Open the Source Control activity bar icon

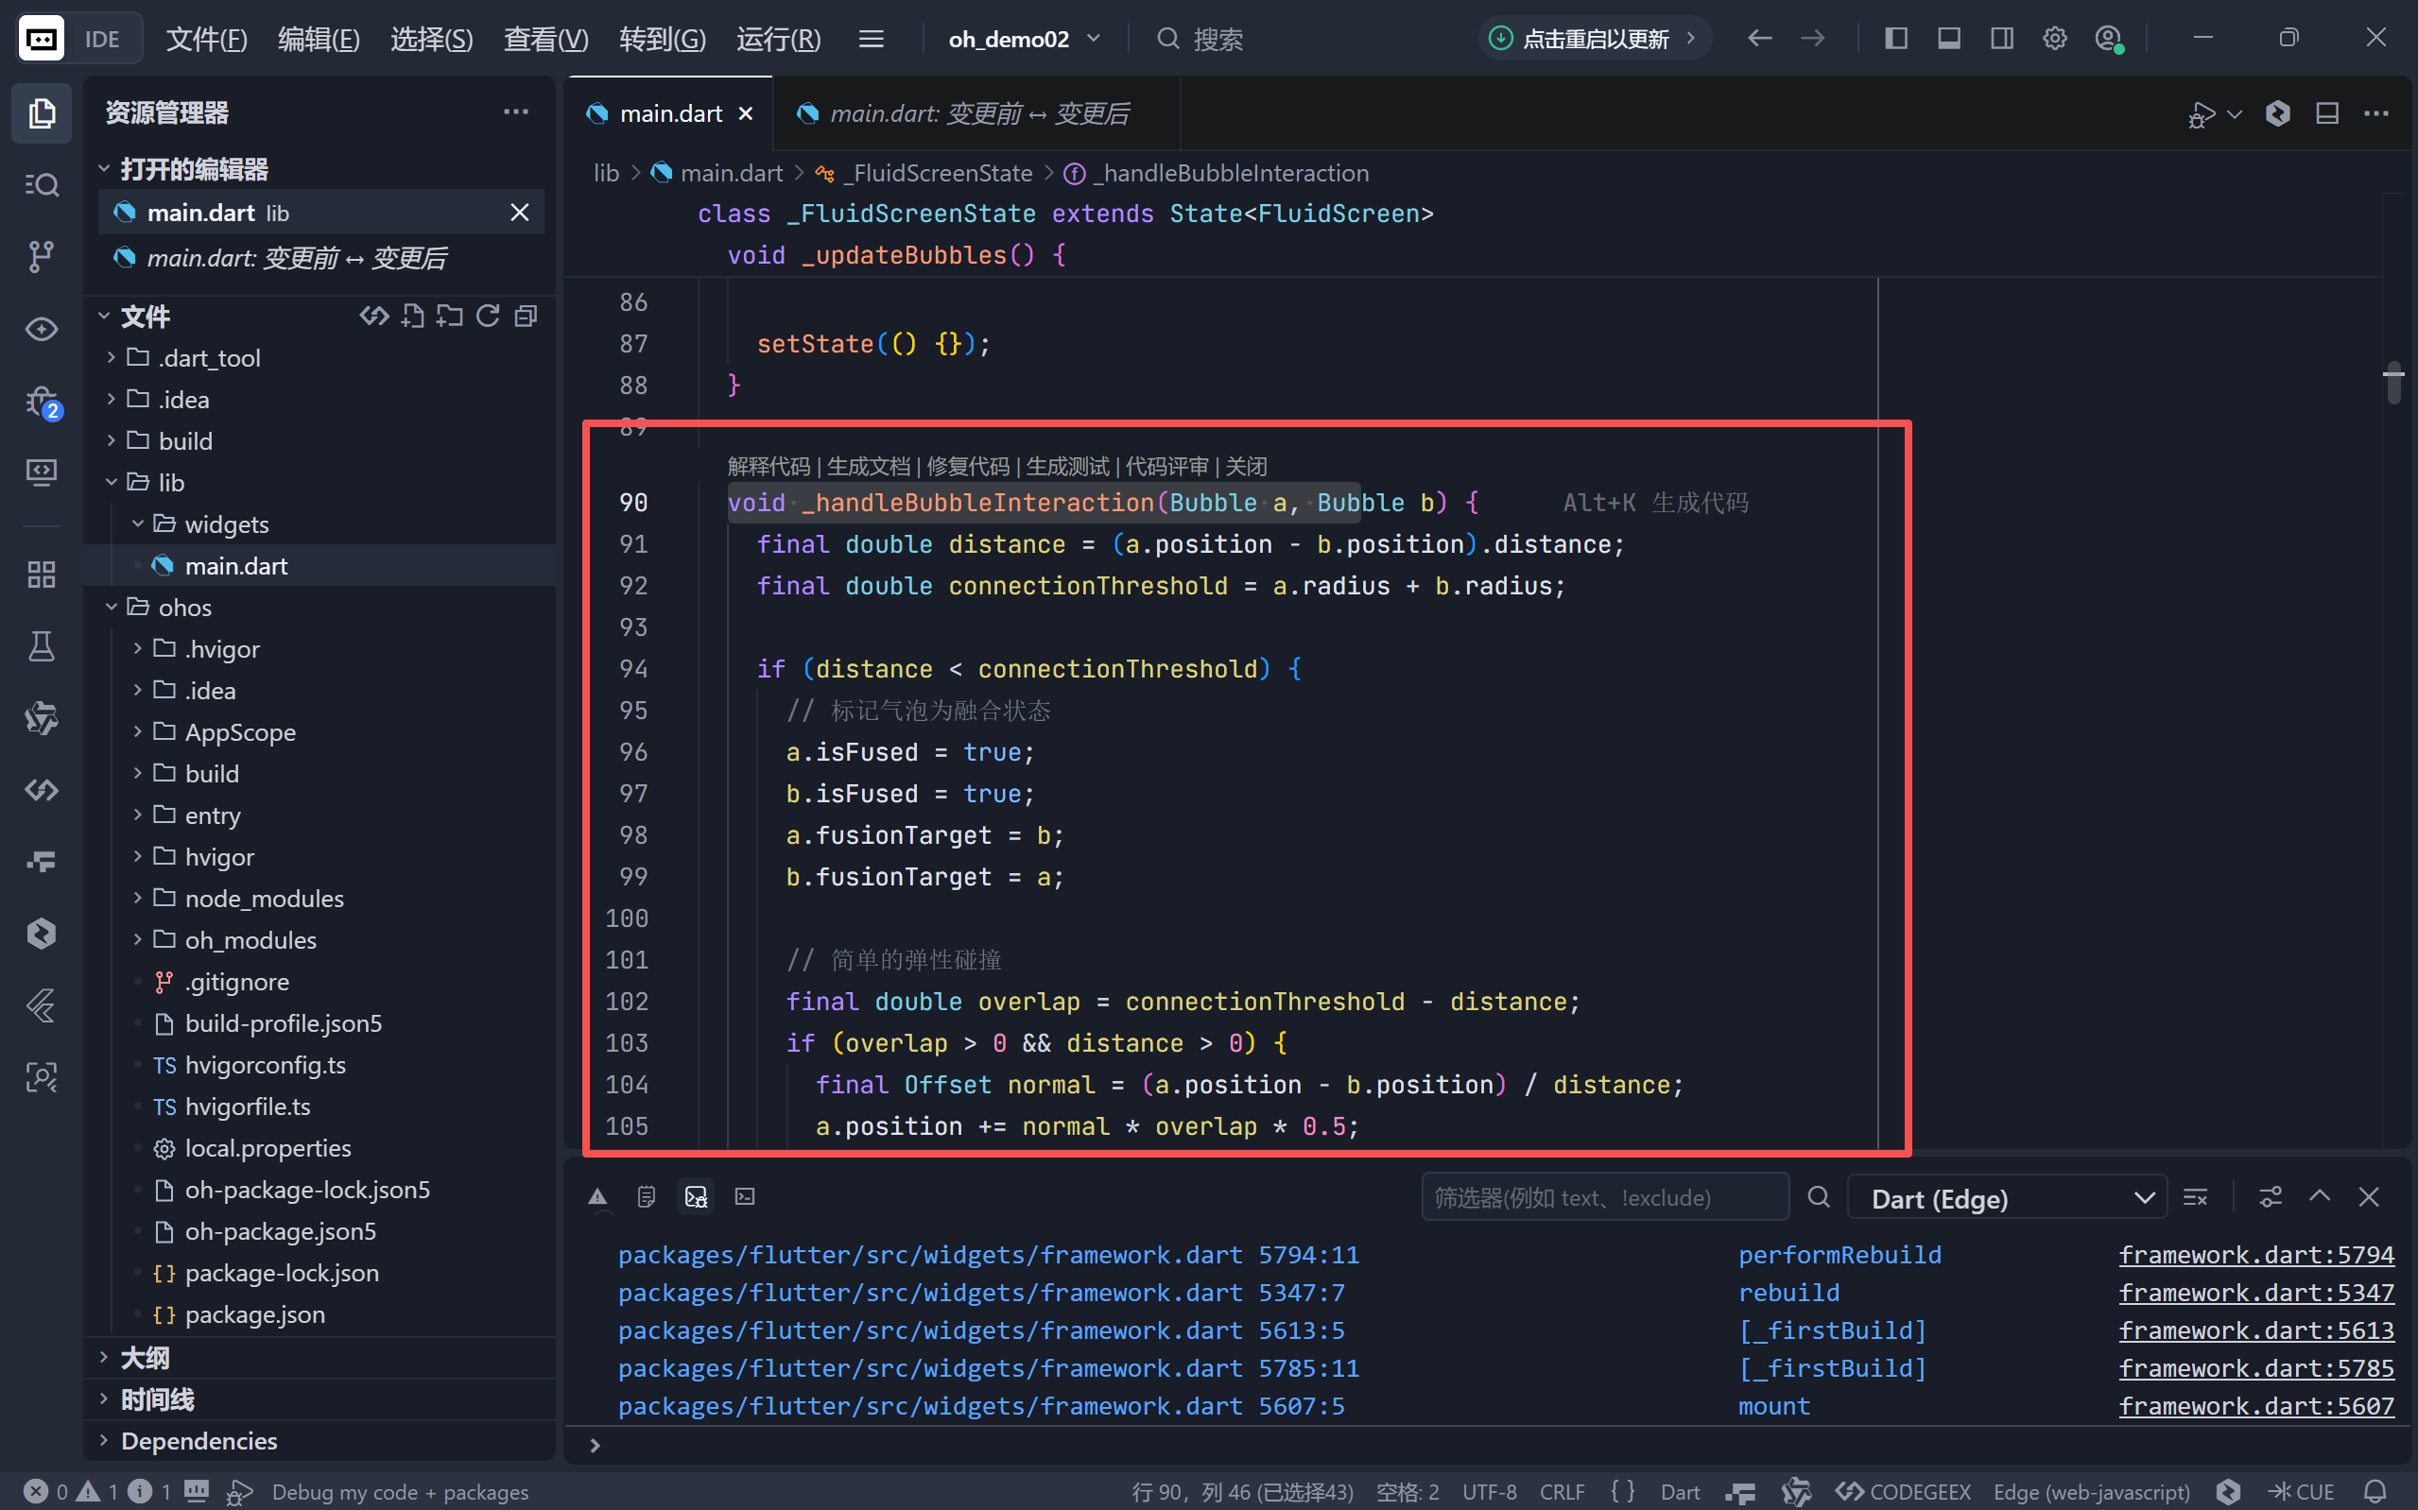tap(41, 256)
